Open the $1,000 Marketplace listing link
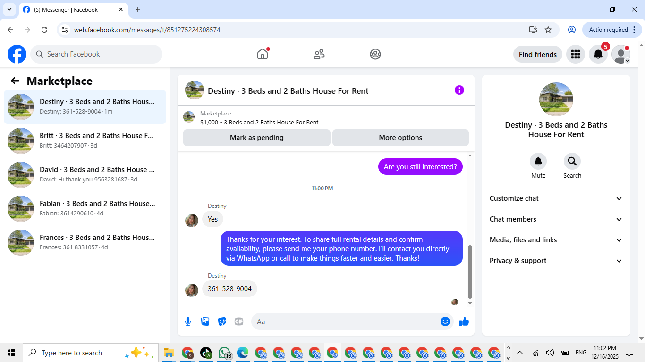The image size is (645, 362). pos(259,122)
